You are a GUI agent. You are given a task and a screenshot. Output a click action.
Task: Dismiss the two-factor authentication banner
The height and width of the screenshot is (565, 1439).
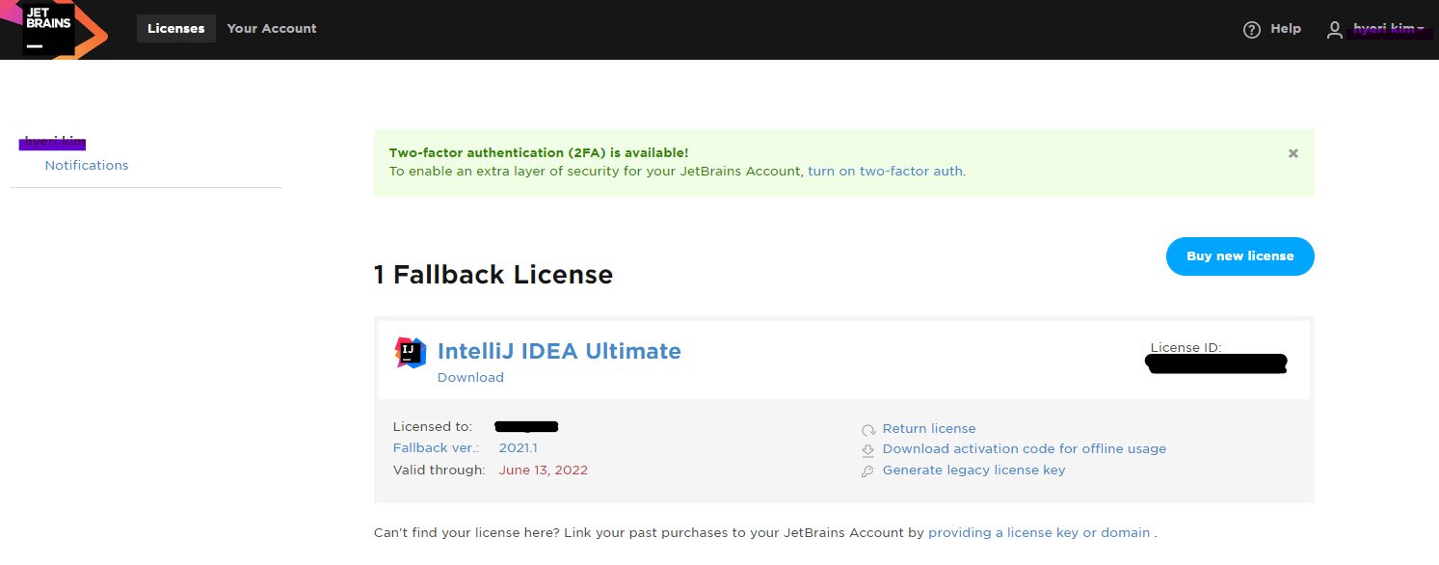tap(1293, 153)
